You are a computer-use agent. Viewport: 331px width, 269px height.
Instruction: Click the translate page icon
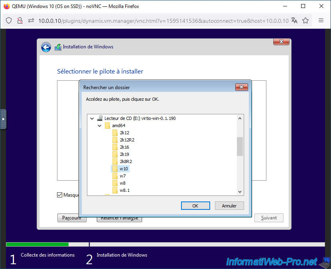[x=294, y=20]
